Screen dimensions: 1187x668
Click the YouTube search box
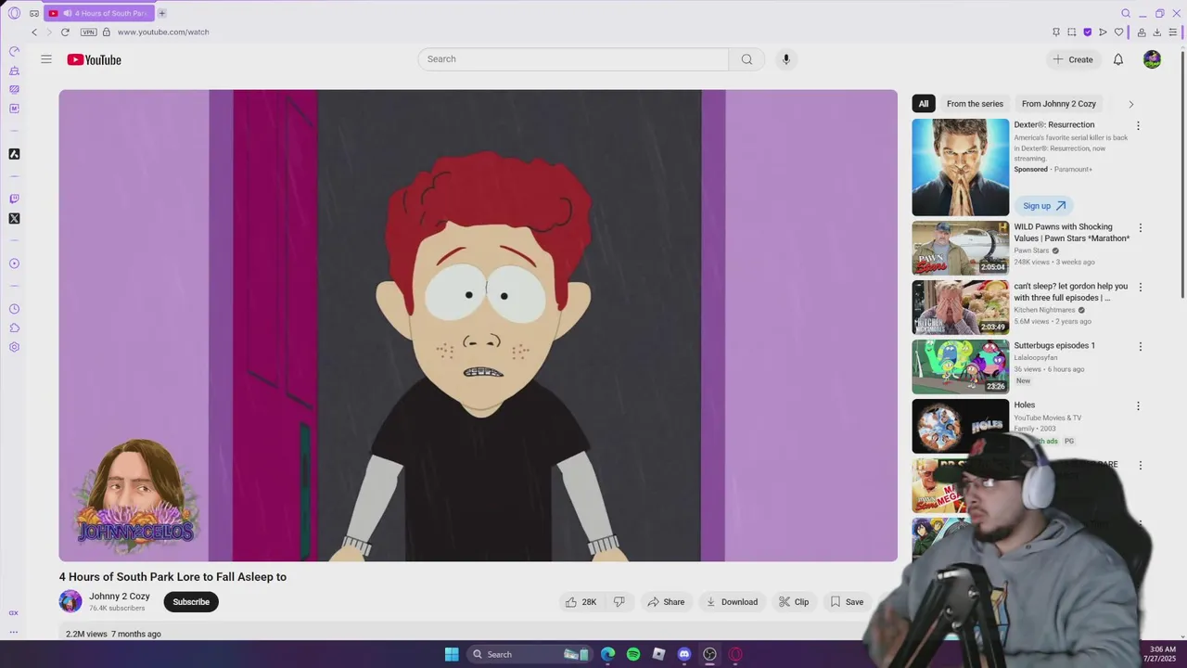573,59
